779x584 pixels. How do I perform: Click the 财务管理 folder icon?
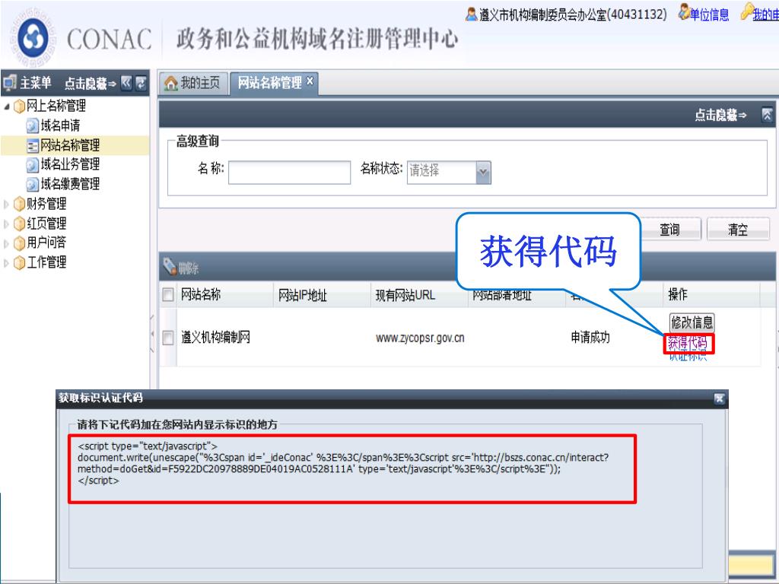click(x=19, y=204)
